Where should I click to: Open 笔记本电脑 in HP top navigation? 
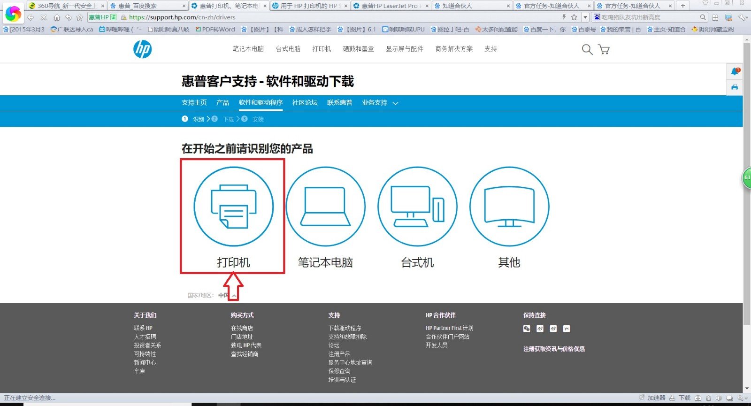tap(248, 49)
